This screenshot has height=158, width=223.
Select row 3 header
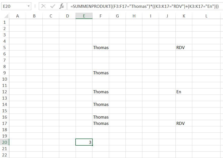[x=5, y=35]
